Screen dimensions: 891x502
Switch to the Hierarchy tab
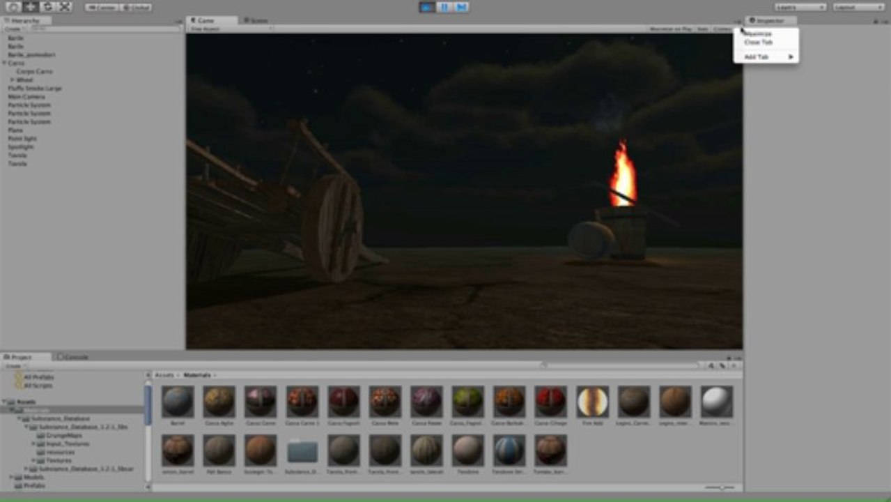26,21
